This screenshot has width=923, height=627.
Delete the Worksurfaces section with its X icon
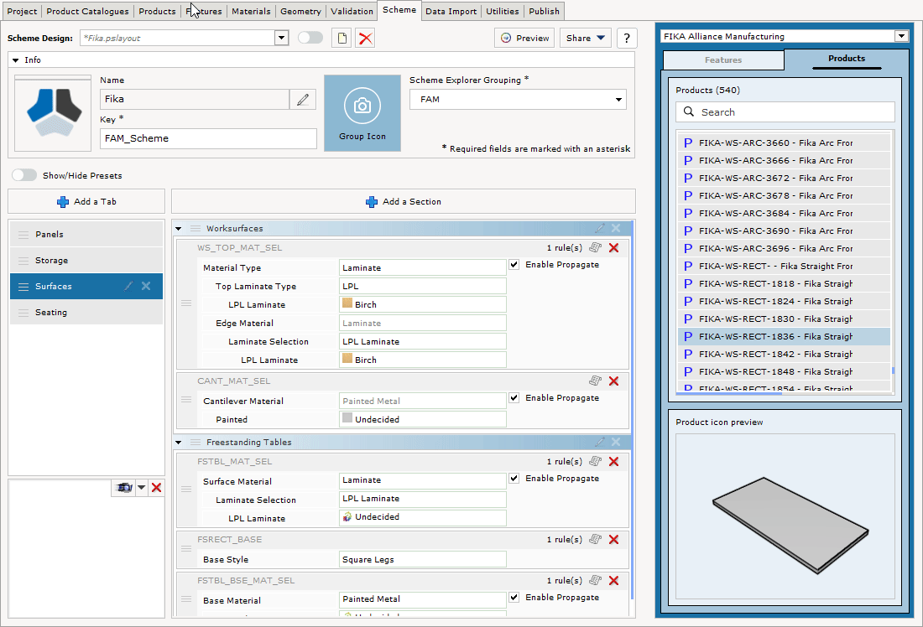616,228
